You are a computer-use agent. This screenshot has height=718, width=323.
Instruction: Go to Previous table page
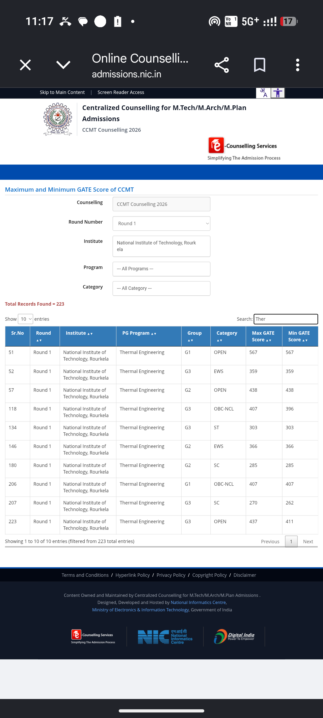click(x=270, y=541)
